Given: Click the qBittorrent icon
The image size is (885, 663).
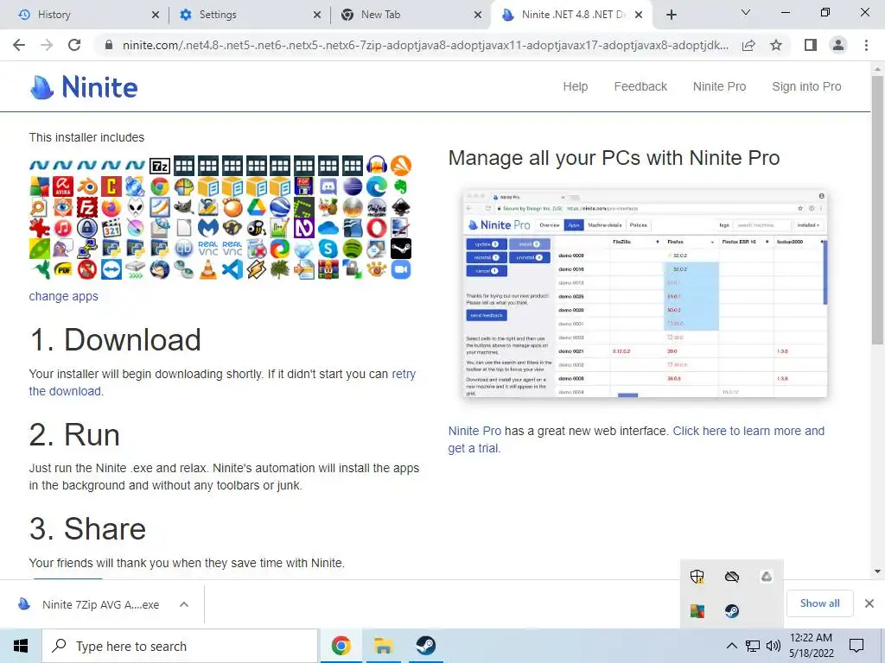Looking at the screenshot, I should click(184, 249).
